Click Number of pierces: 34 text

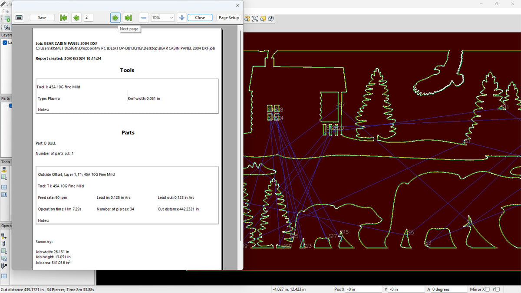pos(115,209)
